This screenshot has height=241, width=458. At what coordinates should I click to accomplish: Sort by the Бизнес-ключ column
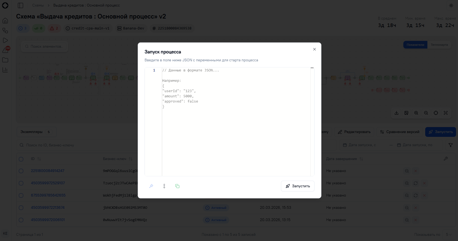[x=118, y=159]
